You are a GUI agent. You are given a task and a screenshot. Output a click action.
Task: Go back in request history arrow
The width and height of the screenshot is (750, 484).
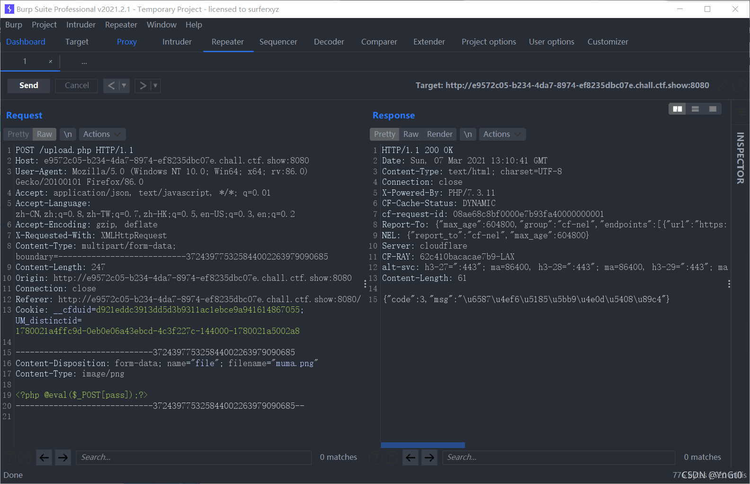tap(111, 86)
